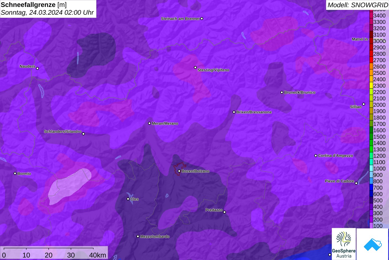Click the Cles marker dot
Screen dimensions: 389x260
(128, 199)
